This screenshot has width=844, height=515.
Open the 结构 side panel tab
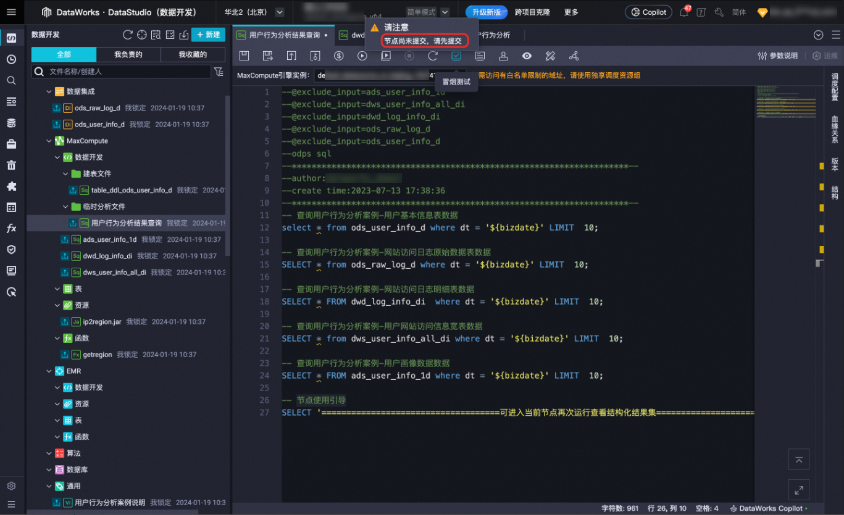(x=835, y=192)
